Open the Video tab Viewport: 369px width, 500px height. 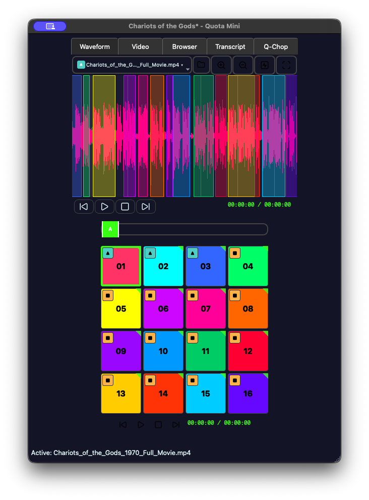[x=141, y=46]
